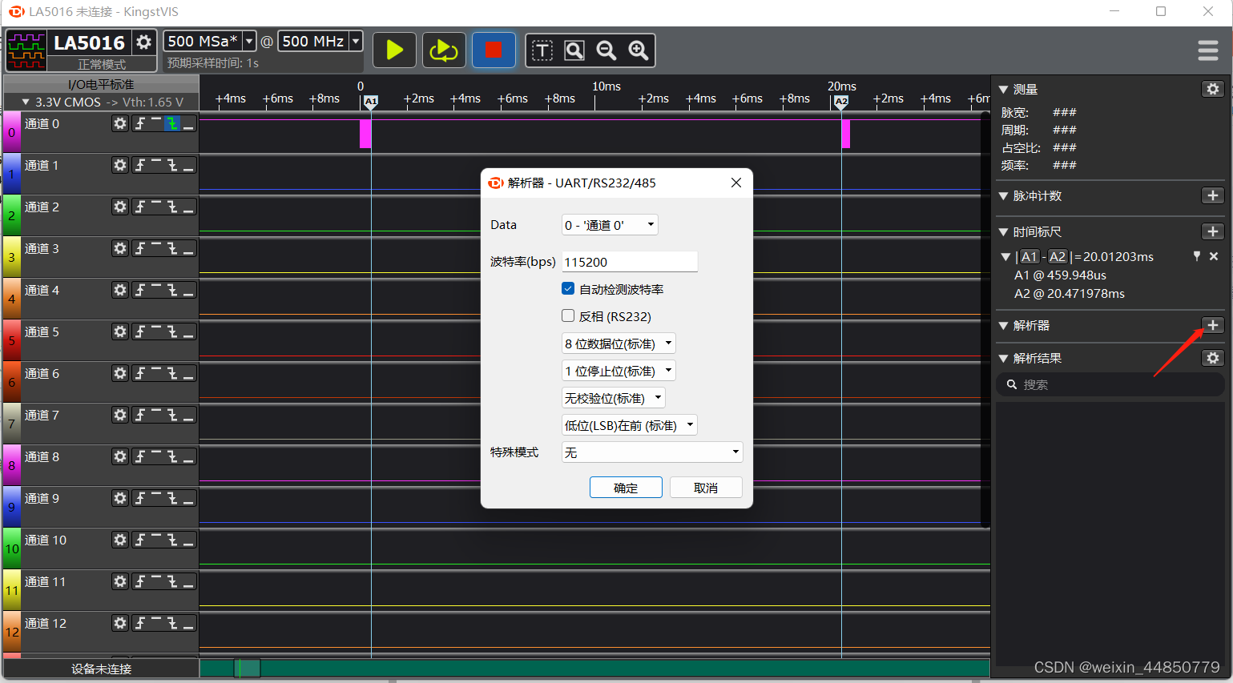Viewport: 1233px width, 683px height.
Task: Collapse the 解析结果 section
Action: point(1003,358)
